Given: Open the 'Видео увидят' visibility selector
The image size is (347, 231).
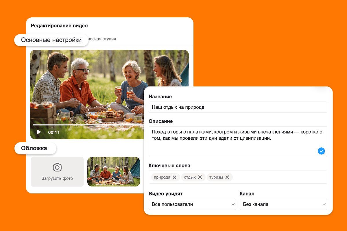Looking at the screenshot, I should point(192,204).
